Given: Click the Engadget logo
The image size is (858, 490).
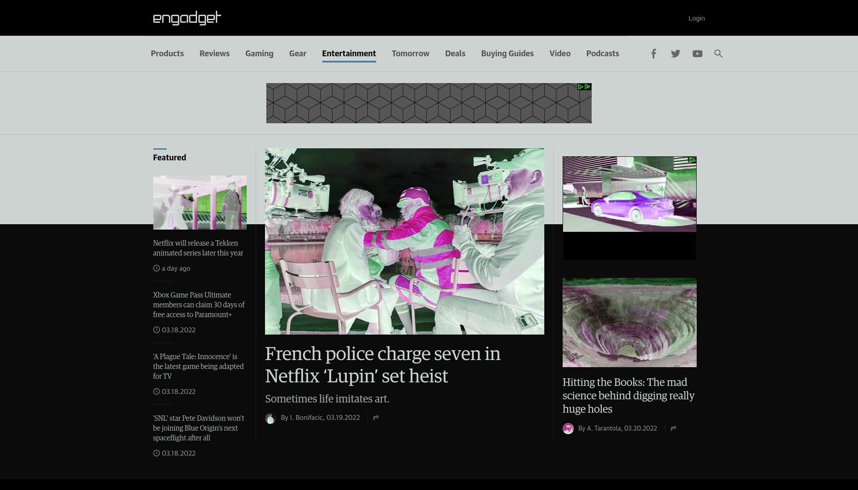Looking at the screenshot, I should coord(187,18).
